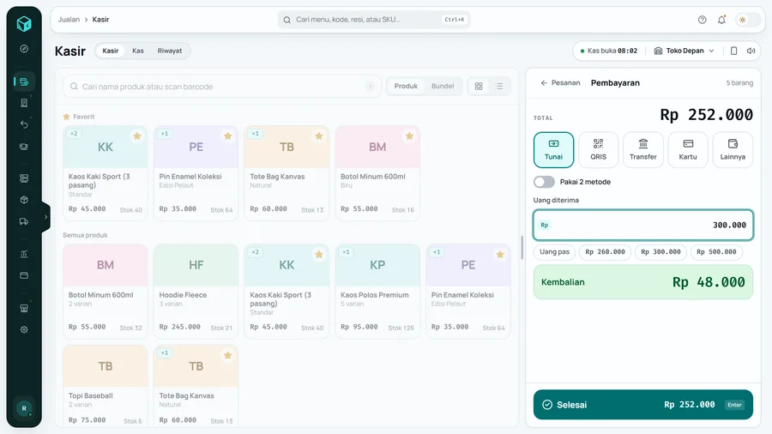
Task: Select the QRIS payment method
Action: click(x=598, y=149)
